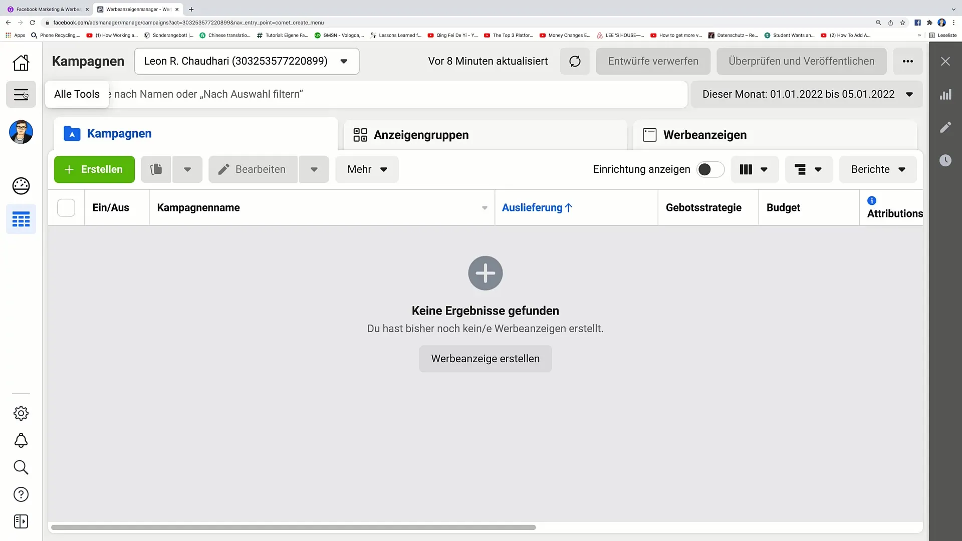Image resolution: width=962 pixels, height=541 pixels.
Task: Select the campaigns table grid icon
Action: coord(21,219)
